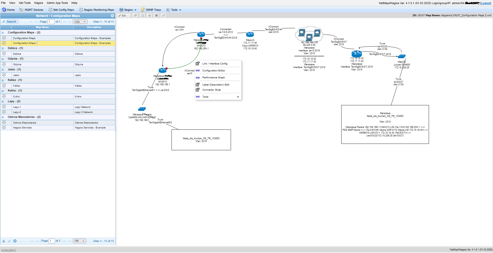Choose Performance Graph in the context menu
The width and height of the screenshot is (493, 253).
point(213,78)
